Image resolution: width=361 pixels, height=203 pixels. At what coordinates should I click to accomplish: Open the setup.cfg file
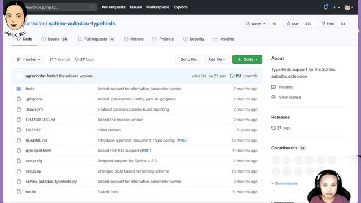[34, 161]
